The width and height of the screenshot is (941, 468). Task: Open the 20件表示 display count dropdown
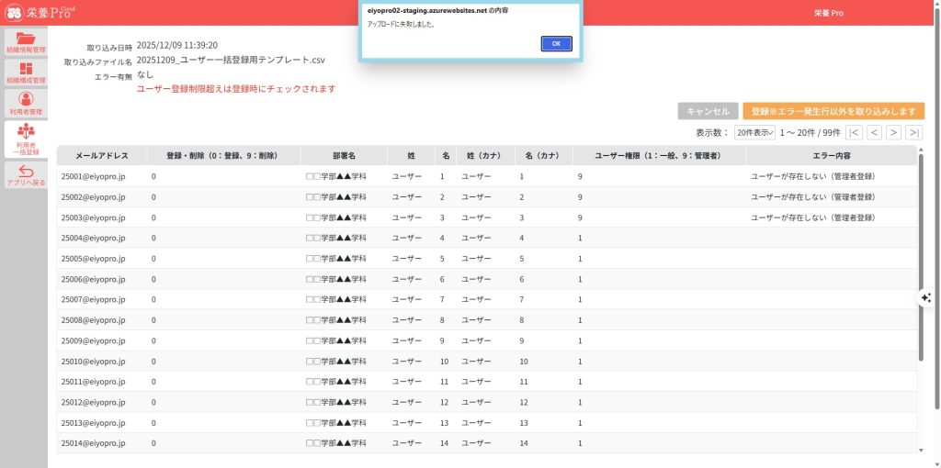click(754, 132)
